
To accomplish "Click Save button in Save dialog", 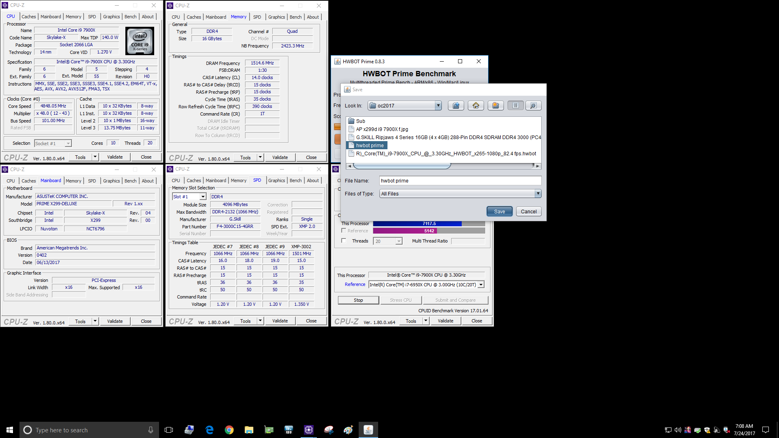I will click(499, 211).
